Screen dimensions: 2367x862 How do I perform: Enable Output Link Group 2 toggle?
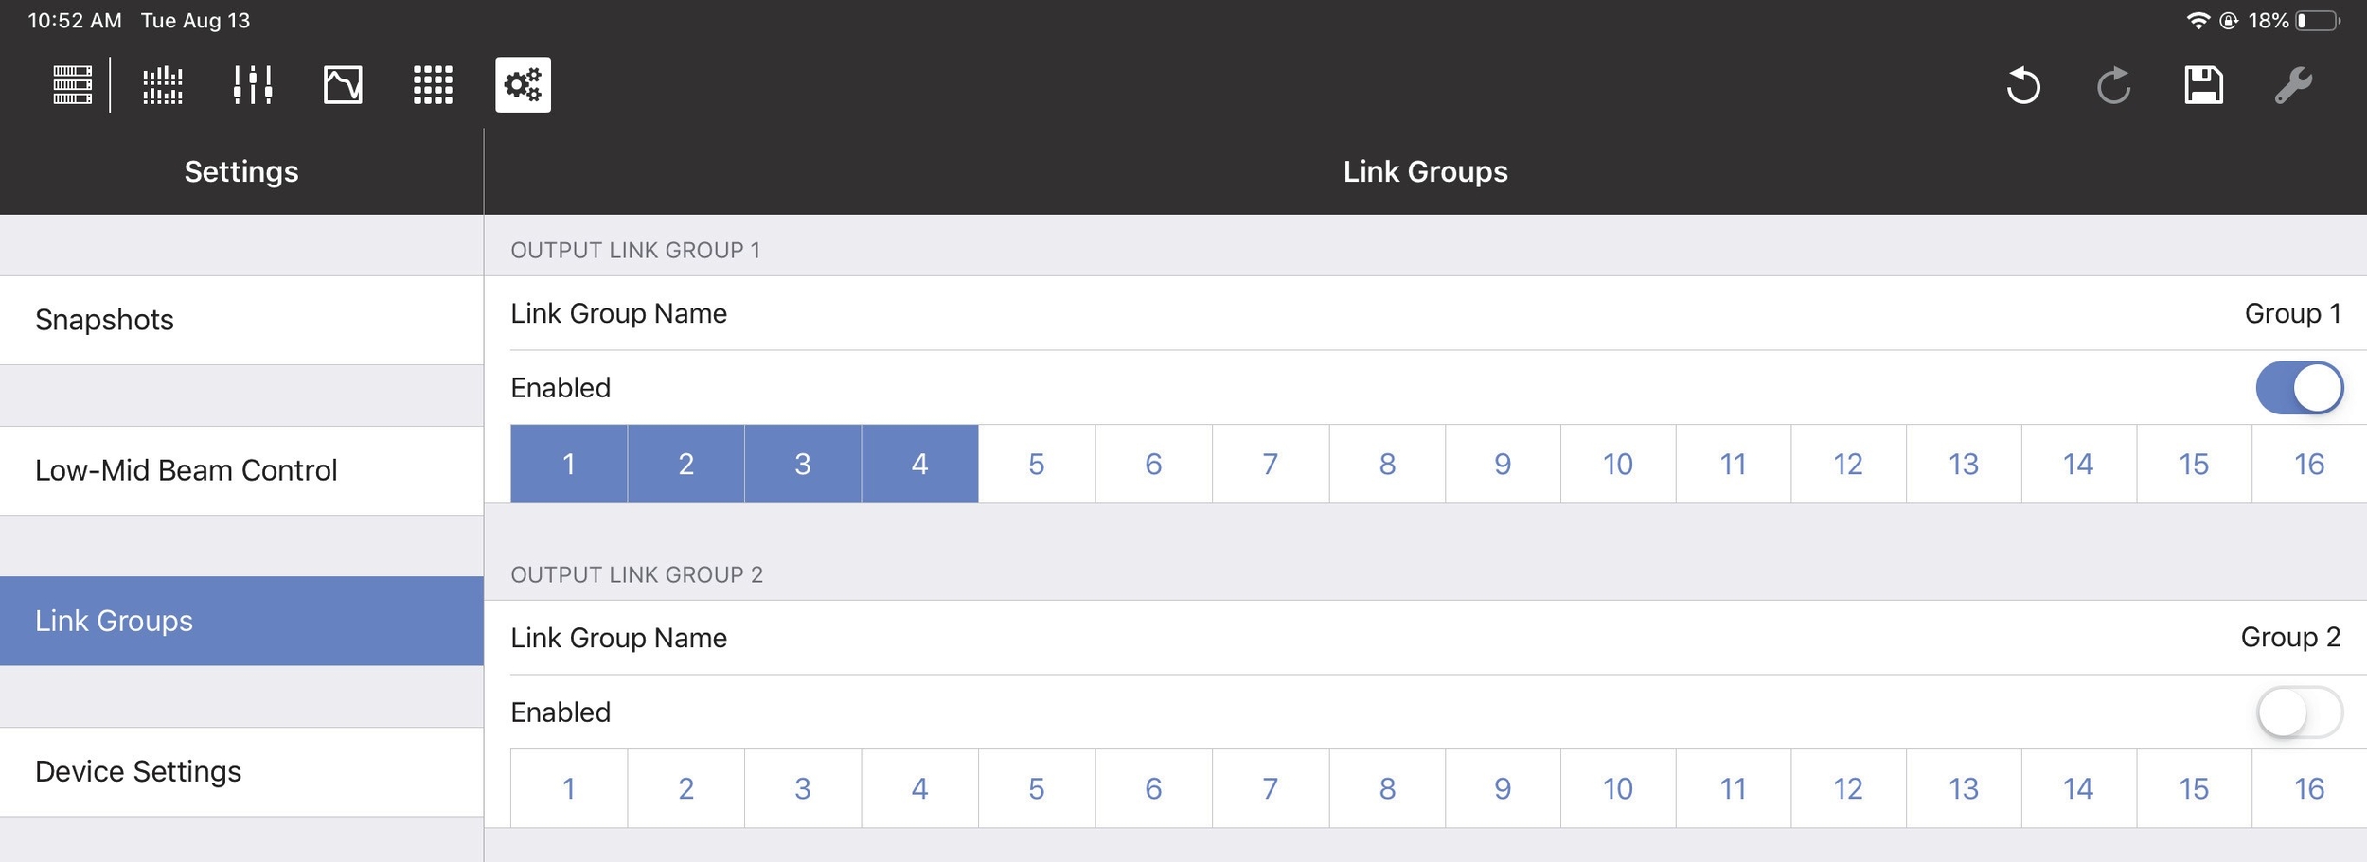pyautogui.click(x=2299, y=712)
